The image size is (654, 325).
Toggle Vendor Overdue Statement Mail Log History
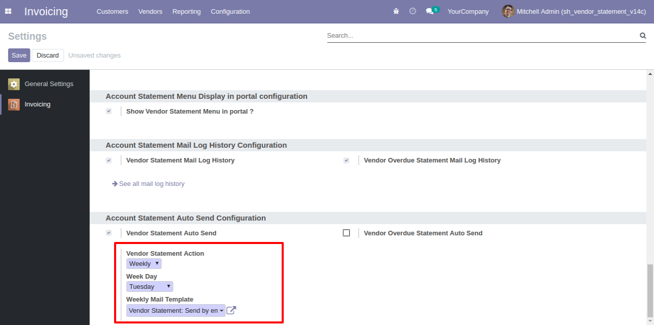pos(346,160)
